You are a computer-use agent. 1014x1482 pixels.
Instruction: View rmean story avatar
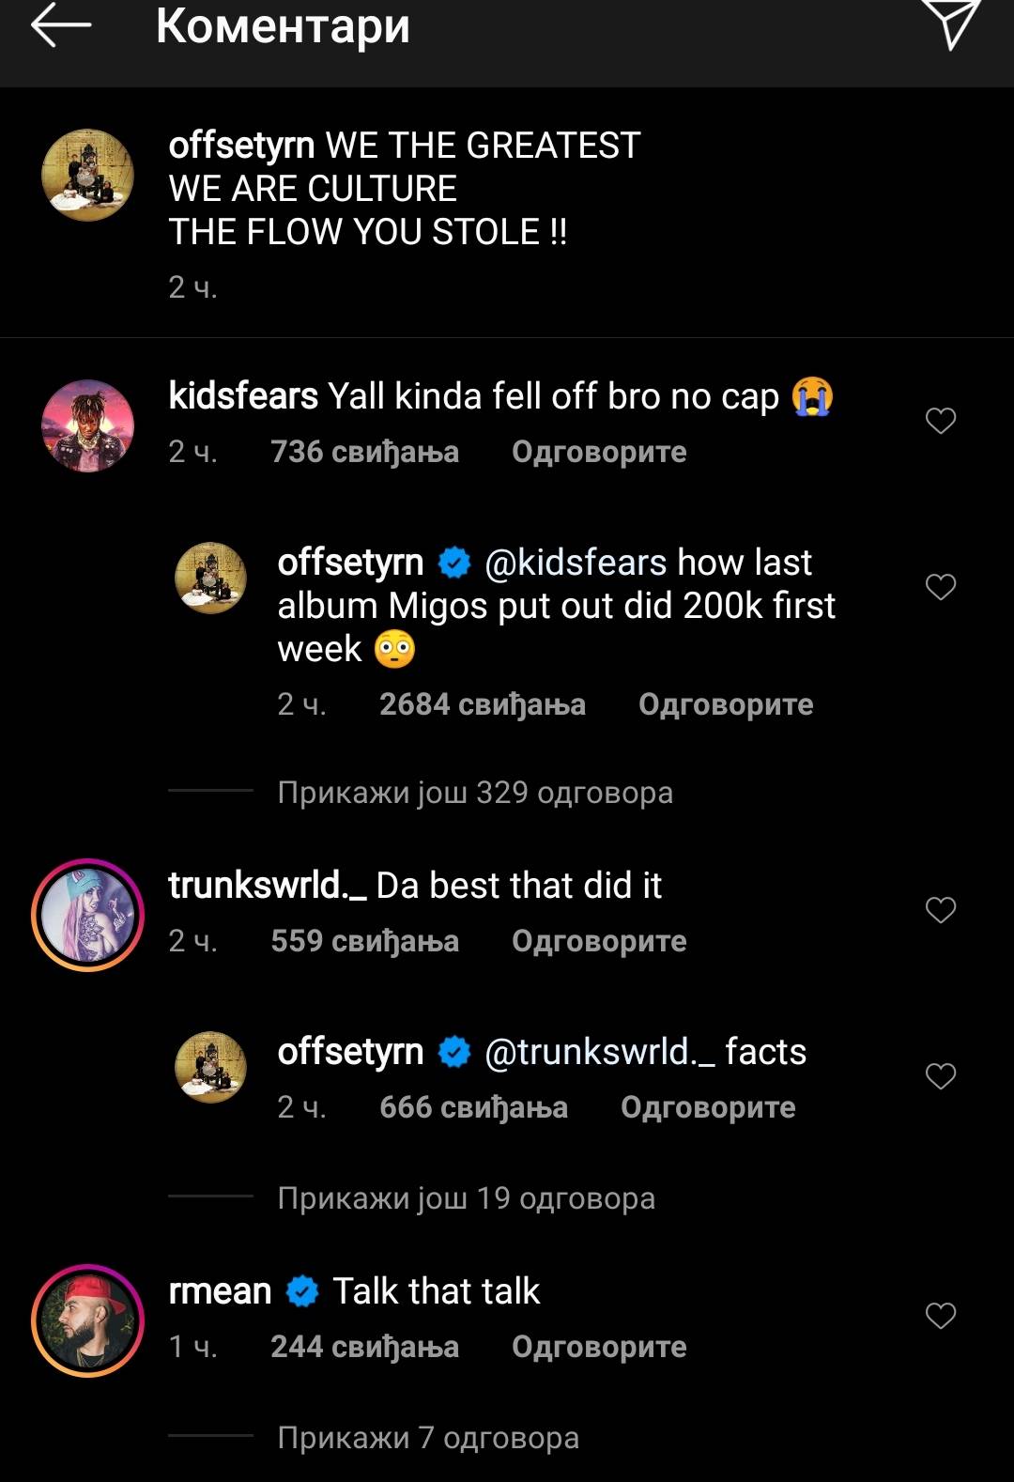click(88, 1320)
